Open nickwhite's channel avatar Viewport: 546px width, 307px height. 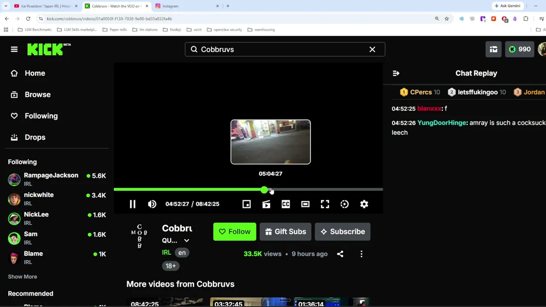tap(14, 199)
